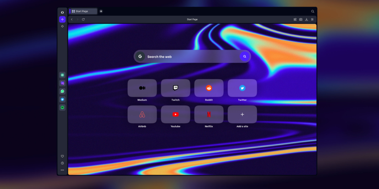Open the Opera logo menu in sidebar

[62, 12]
